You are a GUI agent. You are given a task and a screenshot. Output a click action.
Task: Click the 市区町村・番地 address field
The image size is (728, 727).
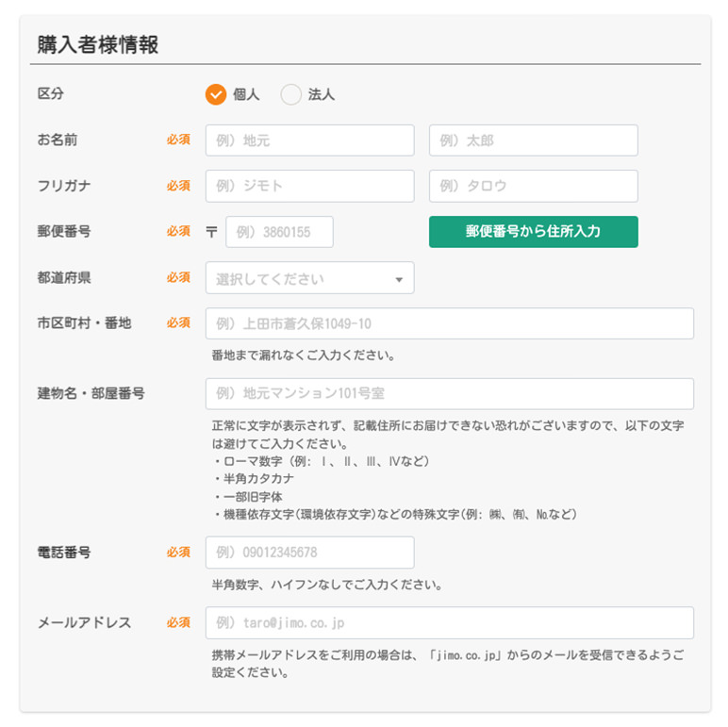(x=450, y=323)
